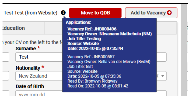Click the Vacancy Owner Ntwanano Mathebula line
The height and width of the screenshot is (100, 192).
coord(110,34)
